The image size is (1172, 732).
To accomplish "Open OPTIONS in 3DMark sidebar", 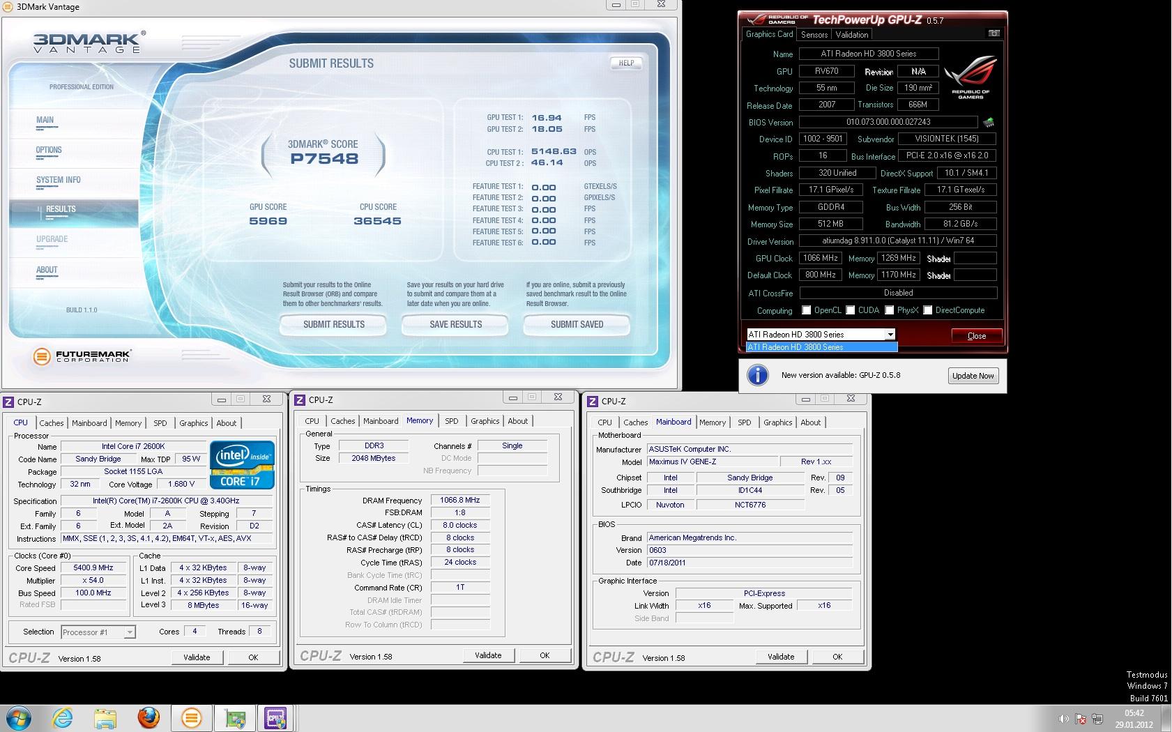I will click(49, 150).
